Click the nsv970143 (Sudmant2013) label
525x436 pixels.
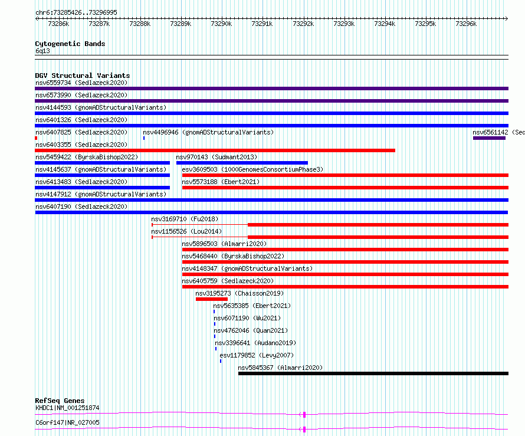click(216, 157)
